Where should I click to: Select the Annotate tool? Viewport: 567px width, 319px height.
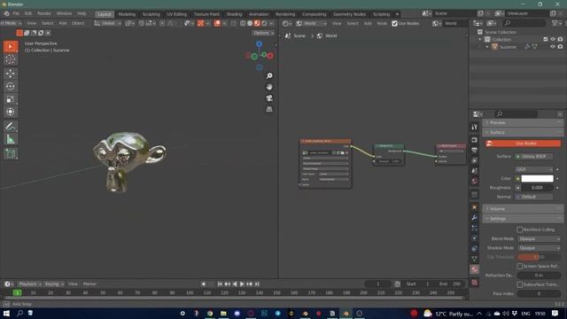(x=11, y=126)
